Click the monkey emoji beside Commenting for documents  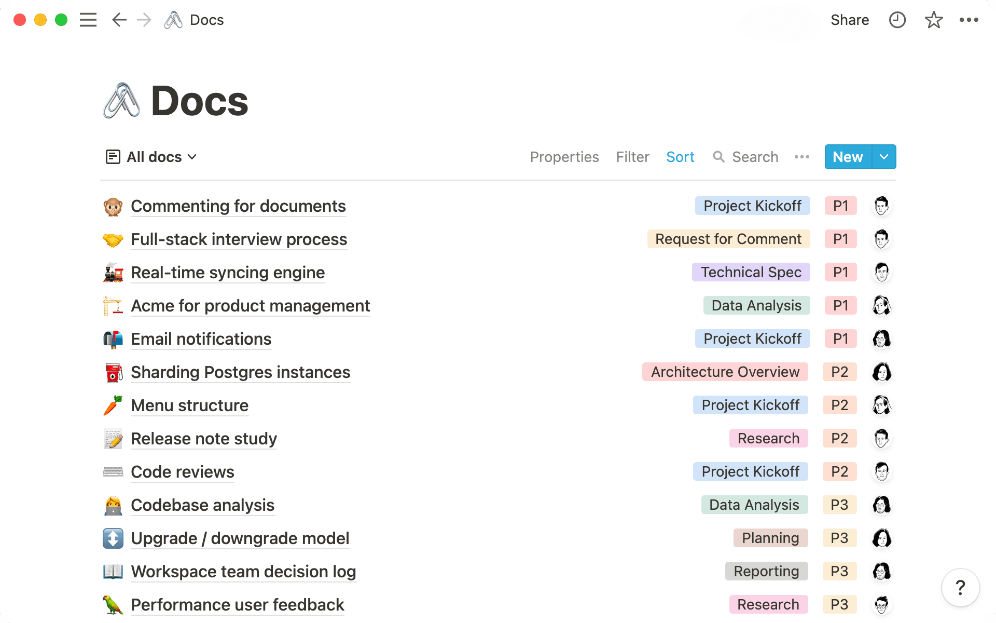tap(113, 206)
